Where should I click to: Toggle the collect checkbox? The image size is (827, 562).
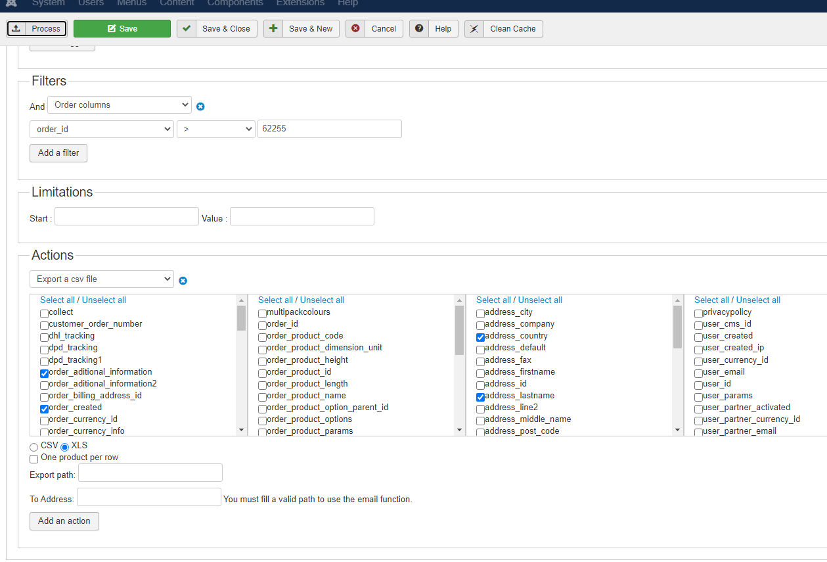pyautogui.click(x=44, y=313)
